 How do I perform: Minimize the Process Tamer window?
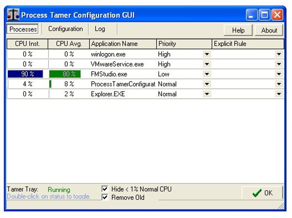251,15
